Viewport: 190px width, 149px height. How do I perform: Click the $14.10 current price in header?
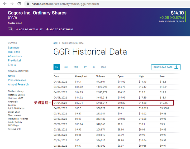coord(177,13)
